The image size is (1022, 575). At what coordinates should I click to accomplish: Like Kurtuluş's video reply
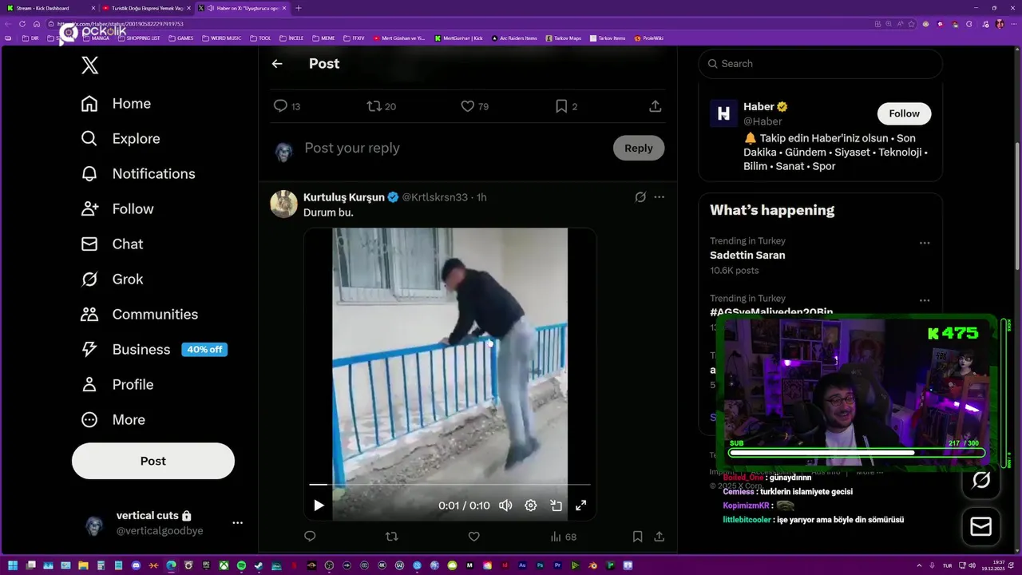coord(473,537)
